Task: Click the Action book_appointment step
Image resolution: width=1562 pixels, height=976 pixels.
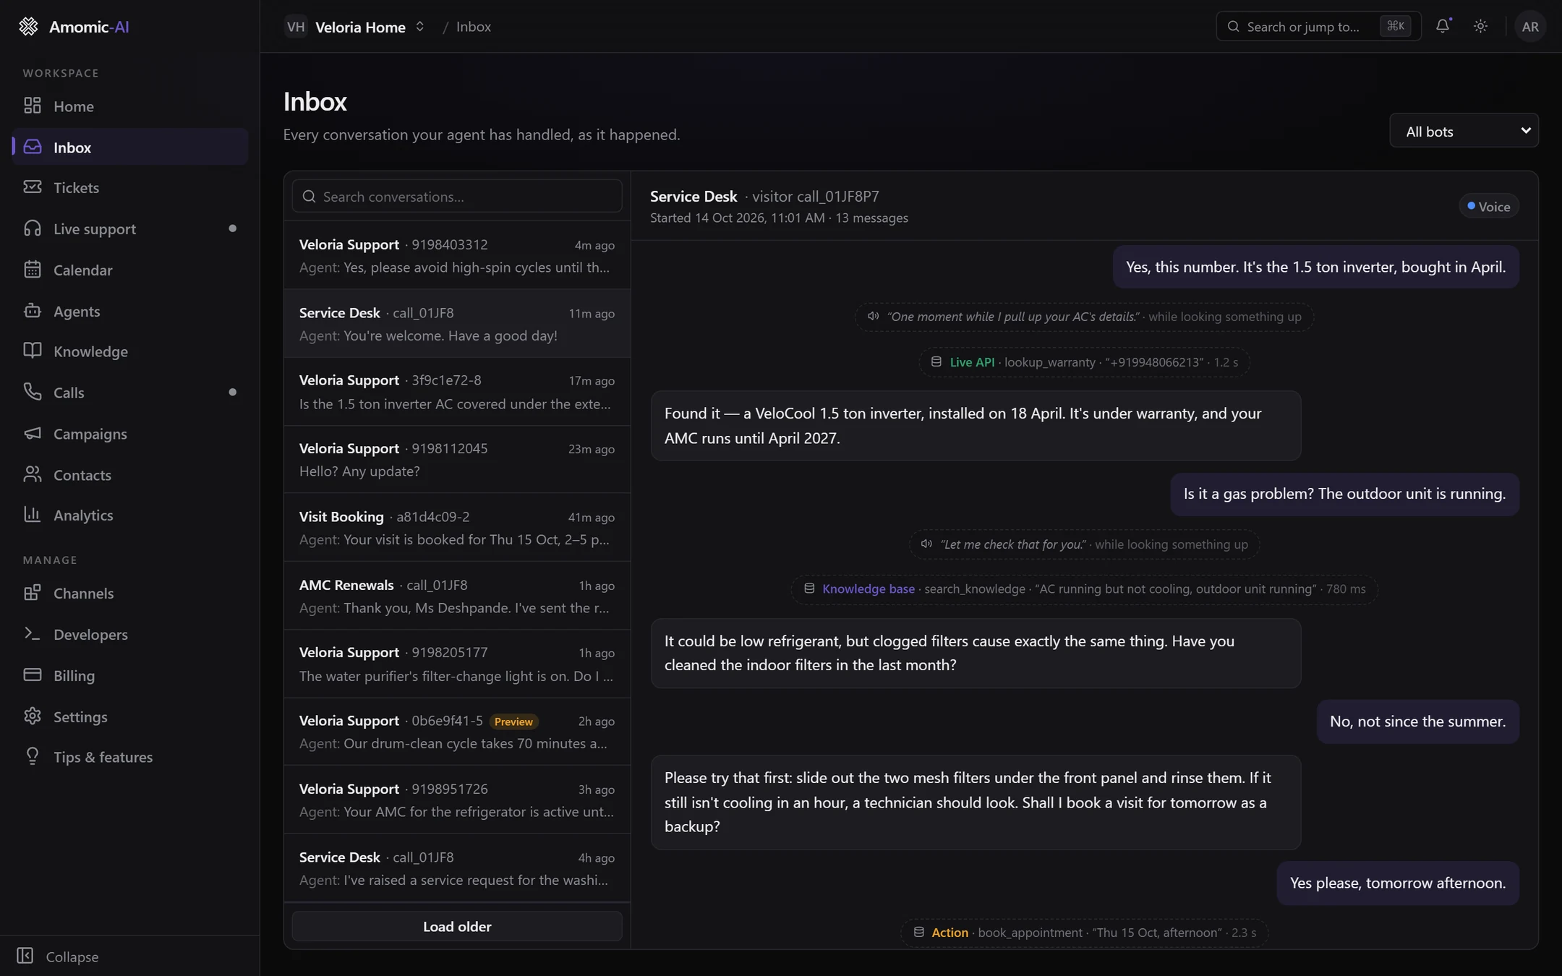Action: pyautogui.click(x=1084, y=933)
